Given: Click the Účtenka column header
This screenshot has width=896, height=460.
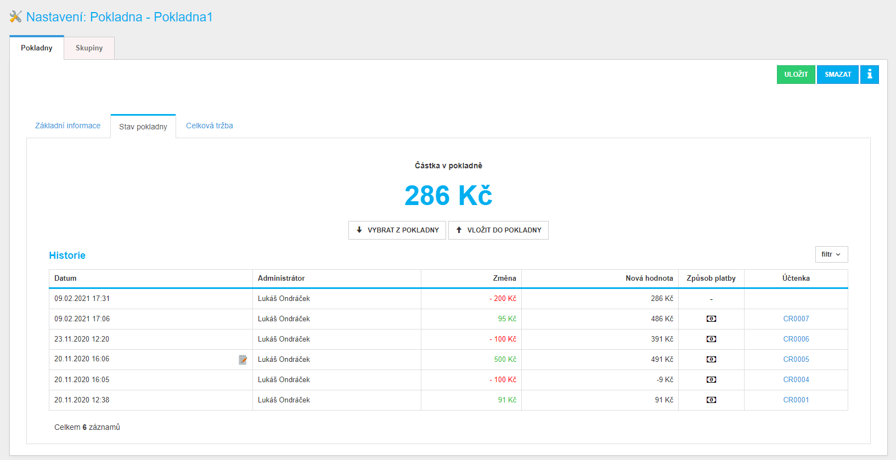Looking at the screenshot, I should [796, 279].
